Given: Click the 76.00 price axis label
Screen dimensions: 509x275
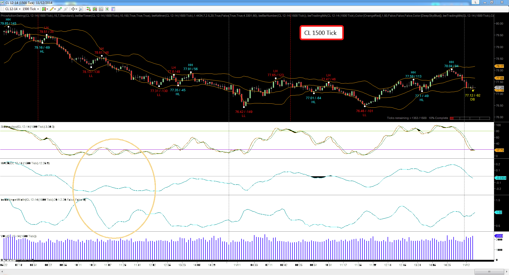Looking at the screenshot, I should pyautogui.click(x=499, y=117).
